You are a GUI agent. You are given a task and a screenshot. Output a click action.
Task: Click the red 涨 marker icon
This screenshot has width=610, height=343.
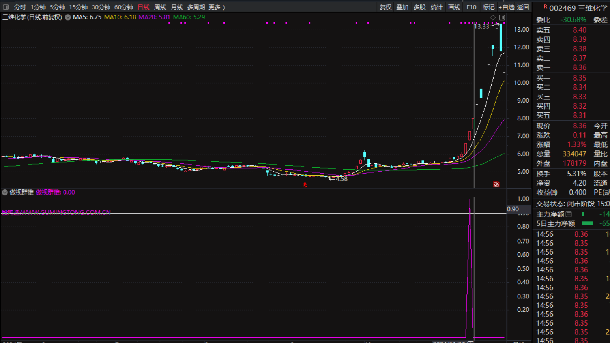(x=496, y=184)
